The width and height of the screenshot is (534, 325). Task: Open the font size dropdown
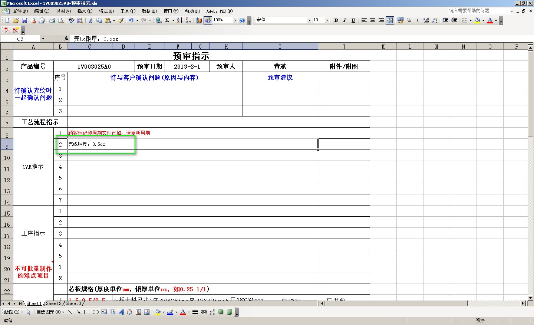[327, 20]
